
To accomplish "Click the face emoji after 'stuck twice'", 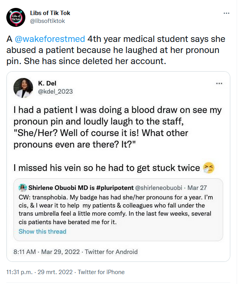I will tap(209, 168).
